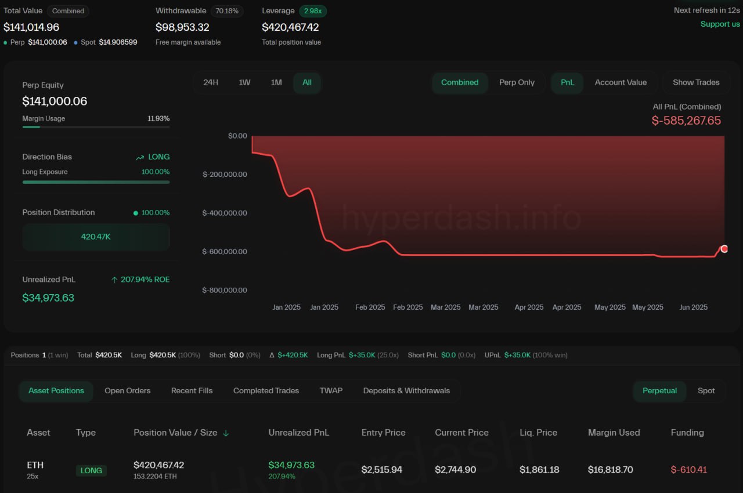743x493 pixels.
Task: Click the $-610.41 funding cell
Action: point(688,470)
